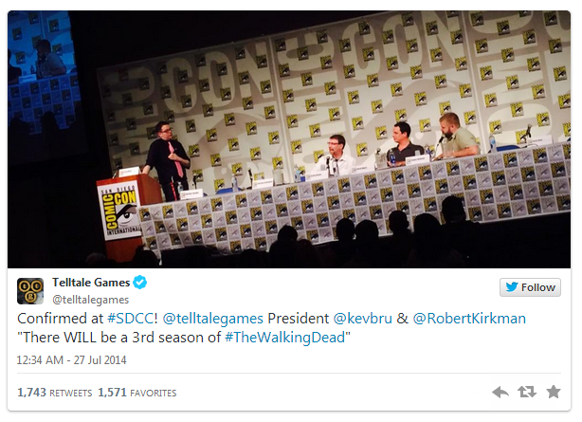Open the @telltalegames mention in the tweet text
This screenshot has width=582, height=422.
(212, 319)
